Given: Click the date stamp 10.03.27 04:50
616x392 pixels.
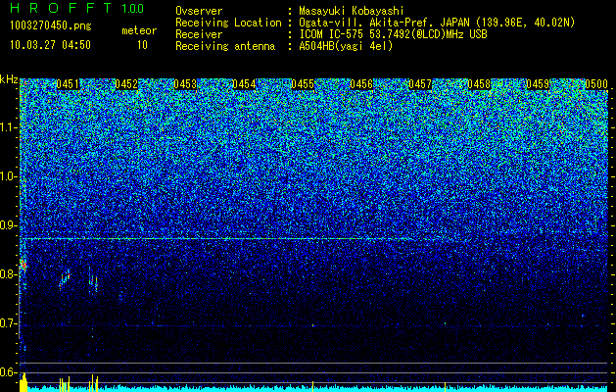Looking at the screenshot, I should [50, 45].
